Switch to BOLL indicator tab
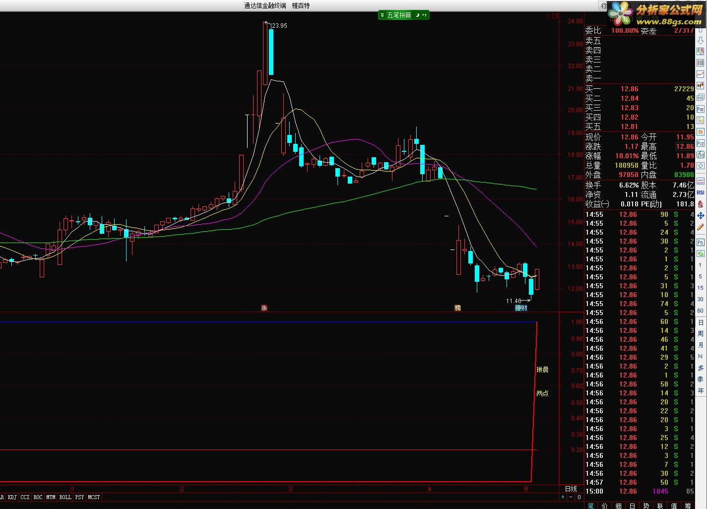Image resolution: width=707 pixels, height=509 pixels. [65, 497]
